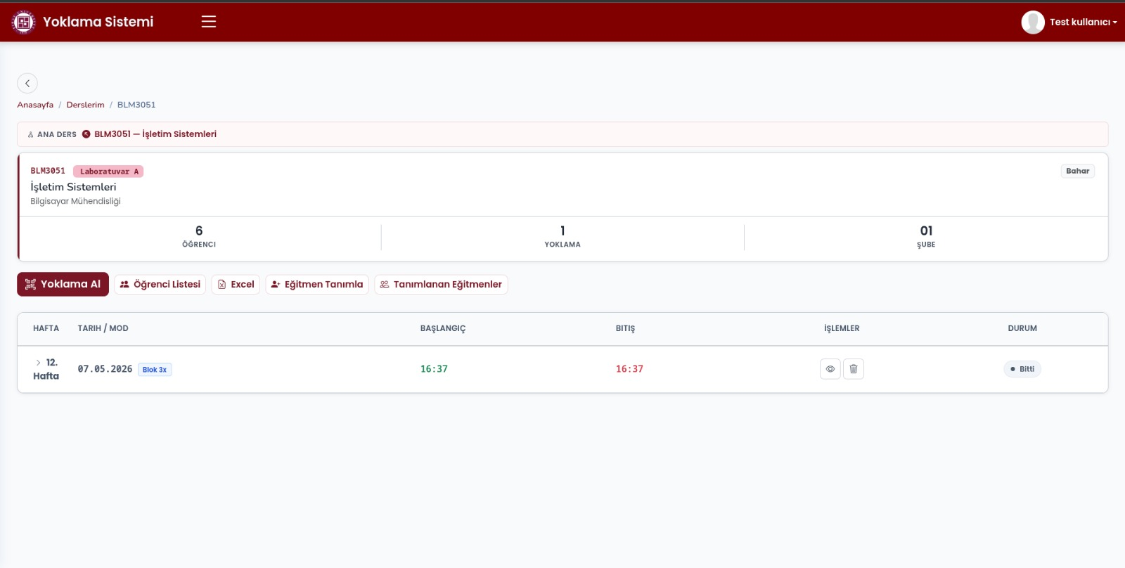Click the date 07.05.2026

click(x=105, y=369)
